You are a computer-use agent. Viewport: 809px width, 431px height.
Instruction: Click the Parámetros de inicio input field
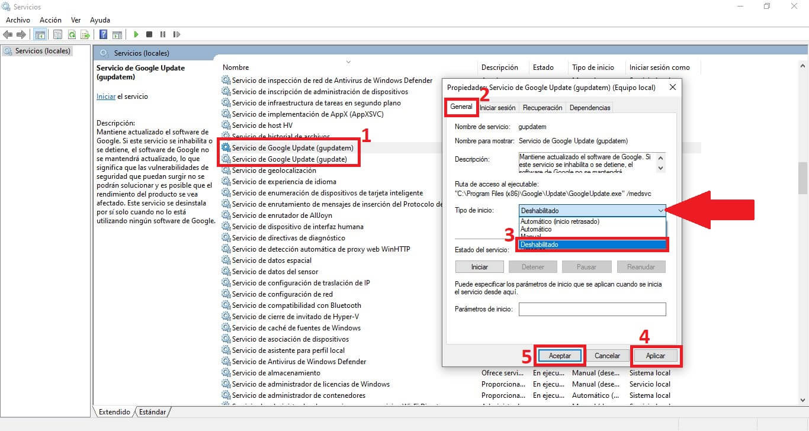coord(592,309)
